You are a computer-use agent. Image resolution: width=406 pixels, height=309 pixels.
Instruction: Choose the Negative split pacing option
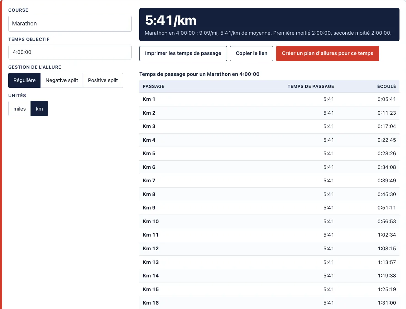point(62,80)
